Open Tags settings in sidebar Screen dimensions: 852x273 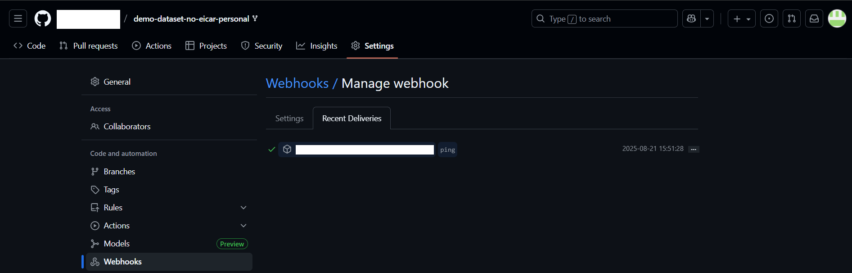(x=169, y=190)
